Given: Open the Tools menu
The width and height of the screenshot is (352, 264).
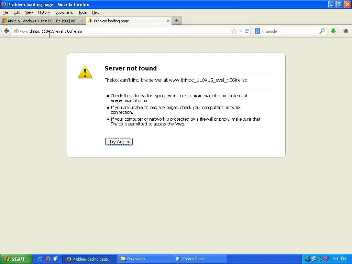Looking at the screenshot, I should pyautogui.click(x=82, y=12).
